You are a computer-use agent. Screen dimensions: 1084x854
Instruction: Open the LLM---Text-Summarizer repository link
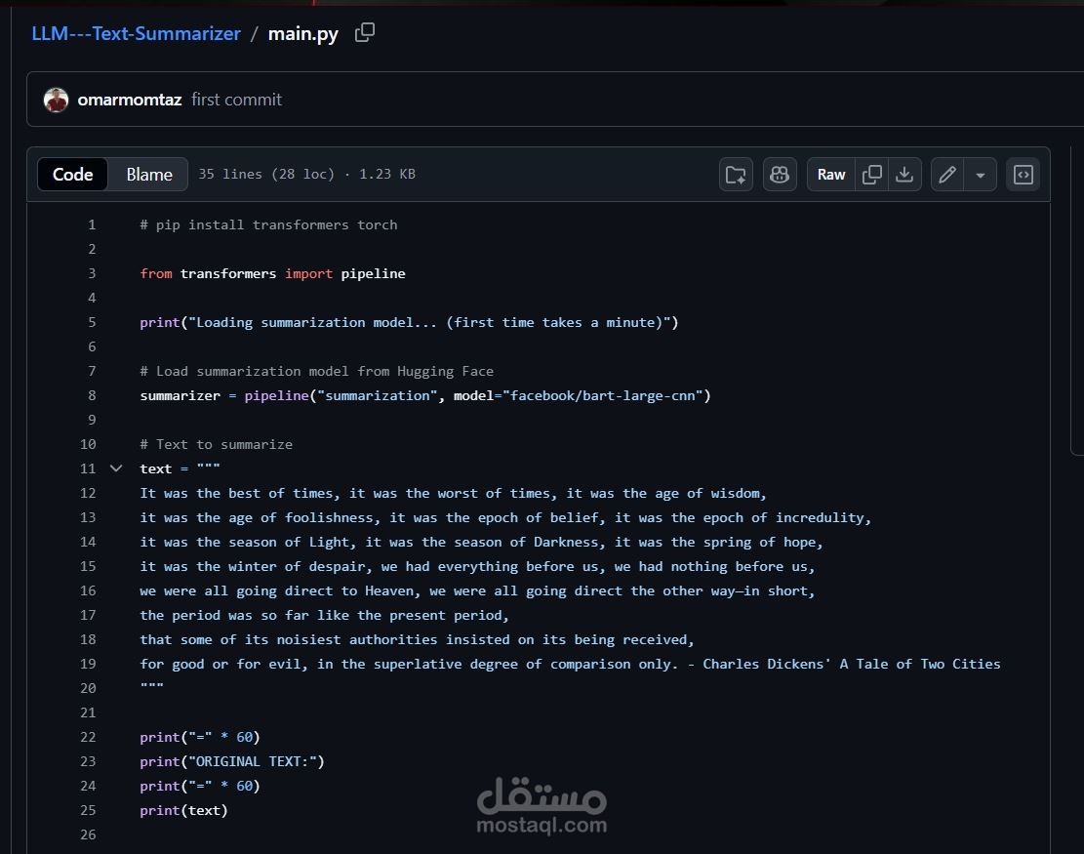click(136, 32)
